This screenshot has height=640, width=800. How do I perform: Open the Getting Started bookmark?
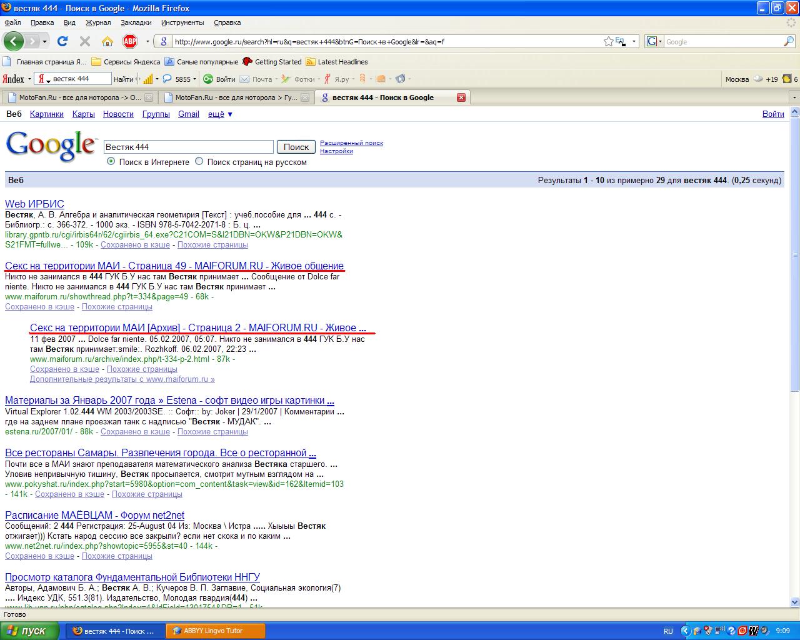(x=272, y=62)
